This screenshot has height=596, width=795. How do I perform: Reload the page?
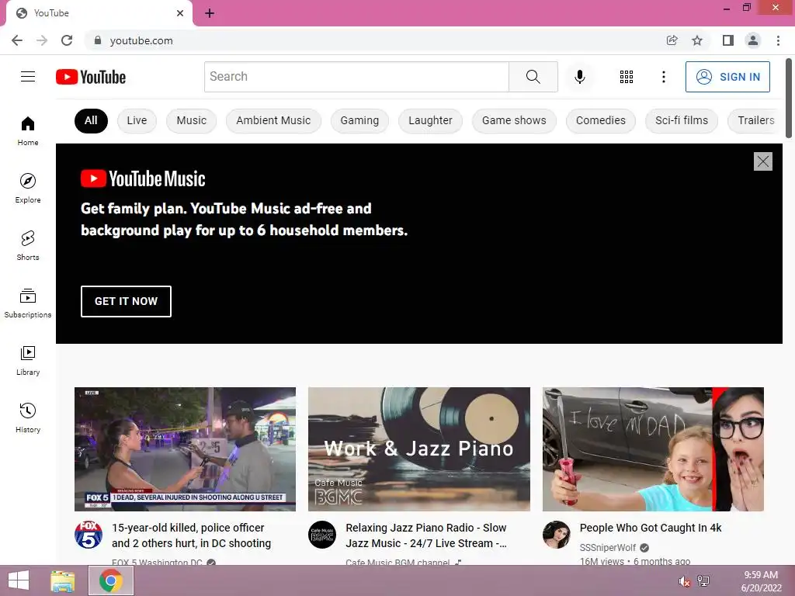[x=67, y=40]
